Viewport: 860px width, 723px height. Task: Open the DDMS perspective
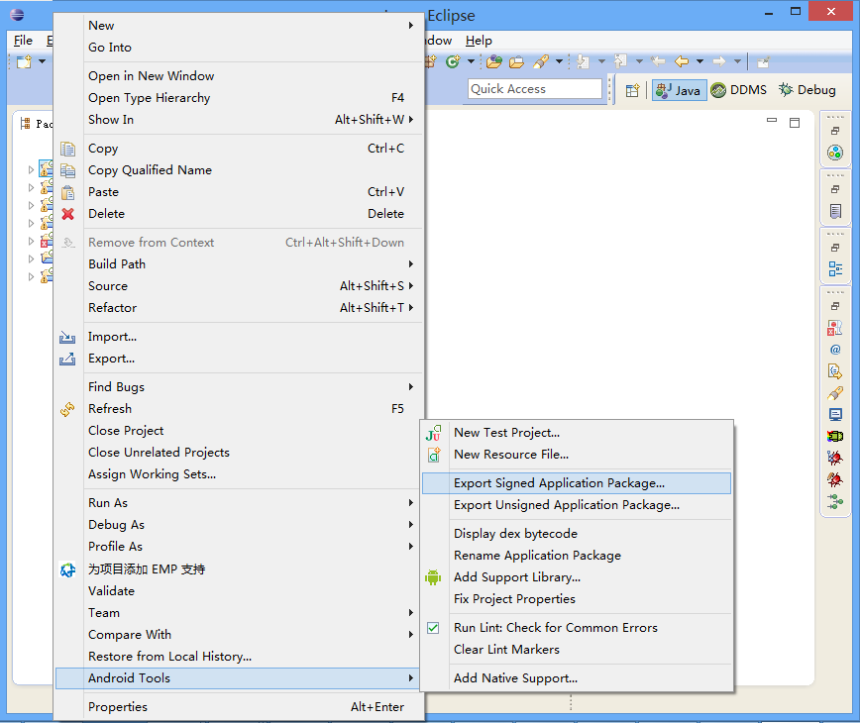(738, 90)
